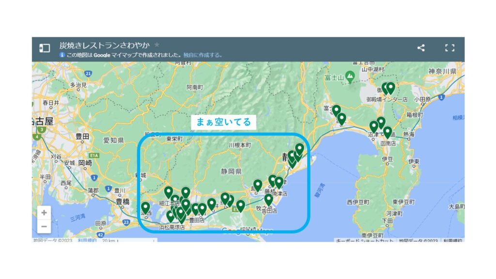Click the route 21 shield near 多治見
This screenshot has height=279, width=496.
click(x=88, y=74)
